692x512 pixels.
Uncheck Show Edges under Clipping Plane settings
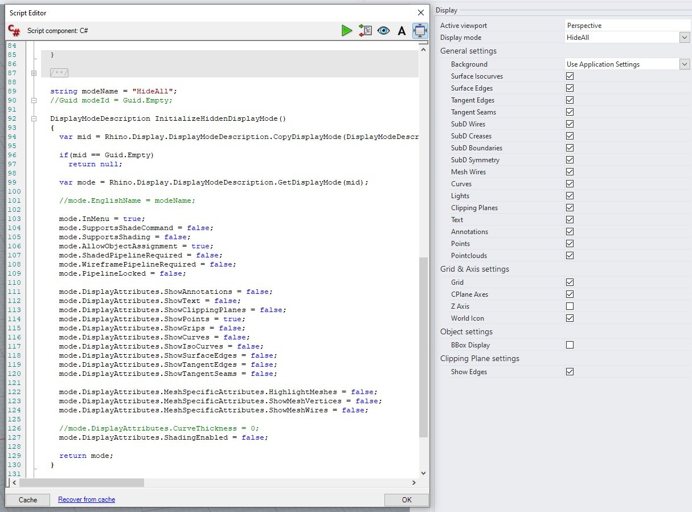(570, 372)
